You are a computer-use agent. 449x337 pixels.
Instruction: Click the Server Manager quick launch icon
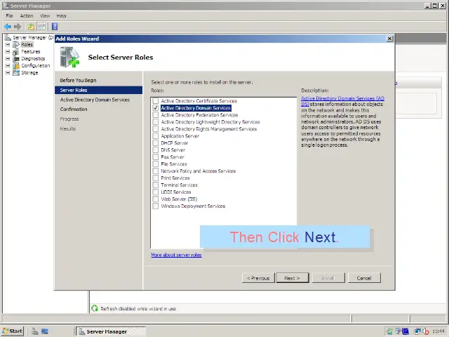point(35,331)
